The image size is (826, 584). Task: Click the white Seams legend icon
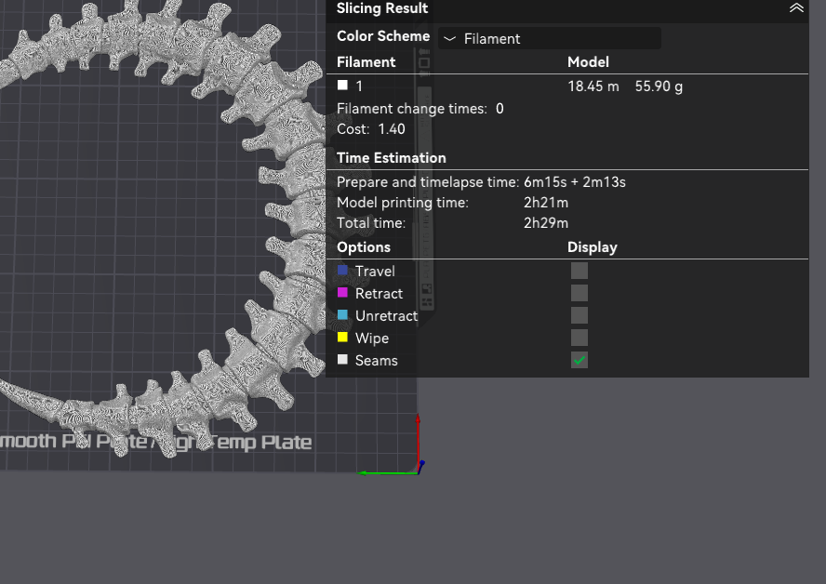342,360
